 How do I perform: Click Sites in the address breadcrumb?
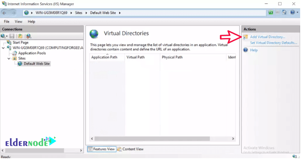(79, 13)
